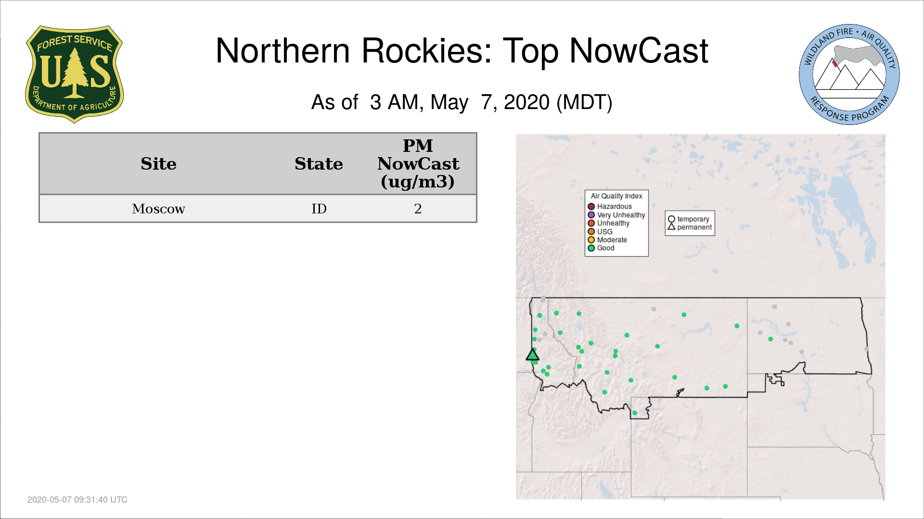Click the Wildland Fire Air Quality Response Program logo
Image resolution: width=924 pixels, height=519 pixels.
coord(849,74)
